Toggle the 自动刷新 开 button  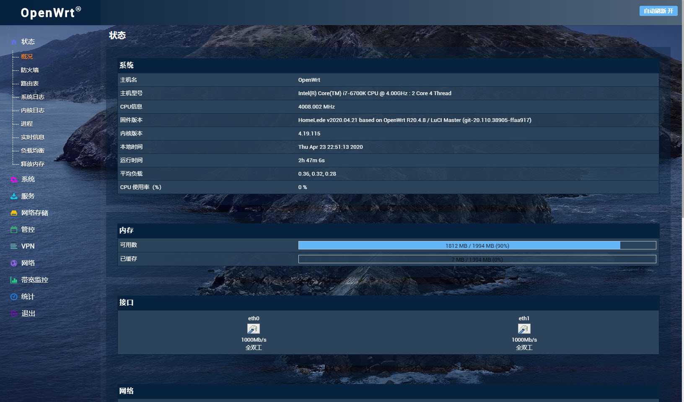coord(658,11)
